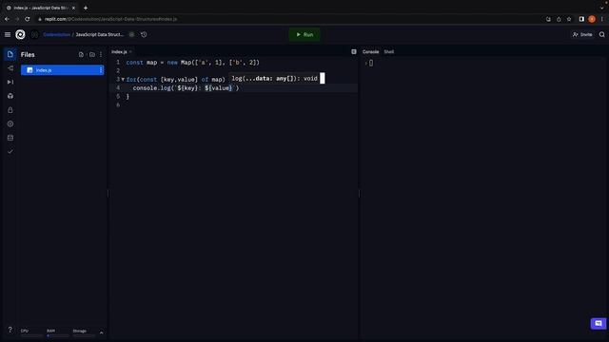Click the drag handle between editor and console
This screenshot has width=609, height=342.
(x=359, y=194)
